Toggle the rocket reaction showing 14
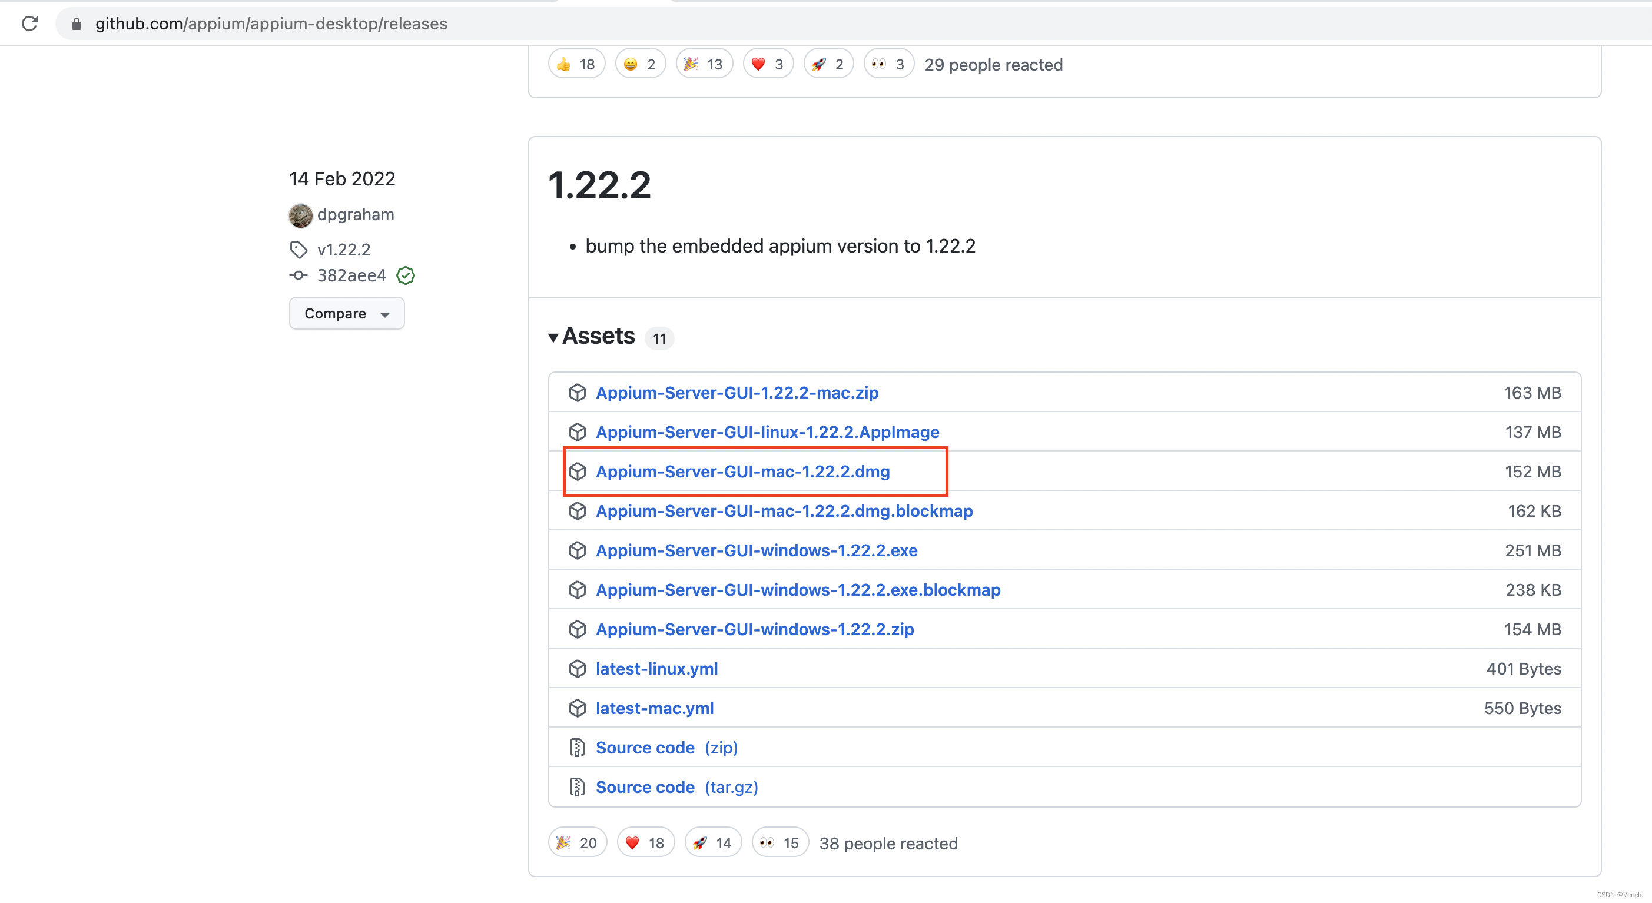The image size is (1652, 903). tap(712, 843)
